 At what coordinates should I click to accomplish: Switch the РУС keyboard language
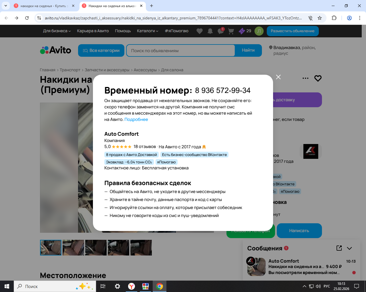click(x=327, y=286)
